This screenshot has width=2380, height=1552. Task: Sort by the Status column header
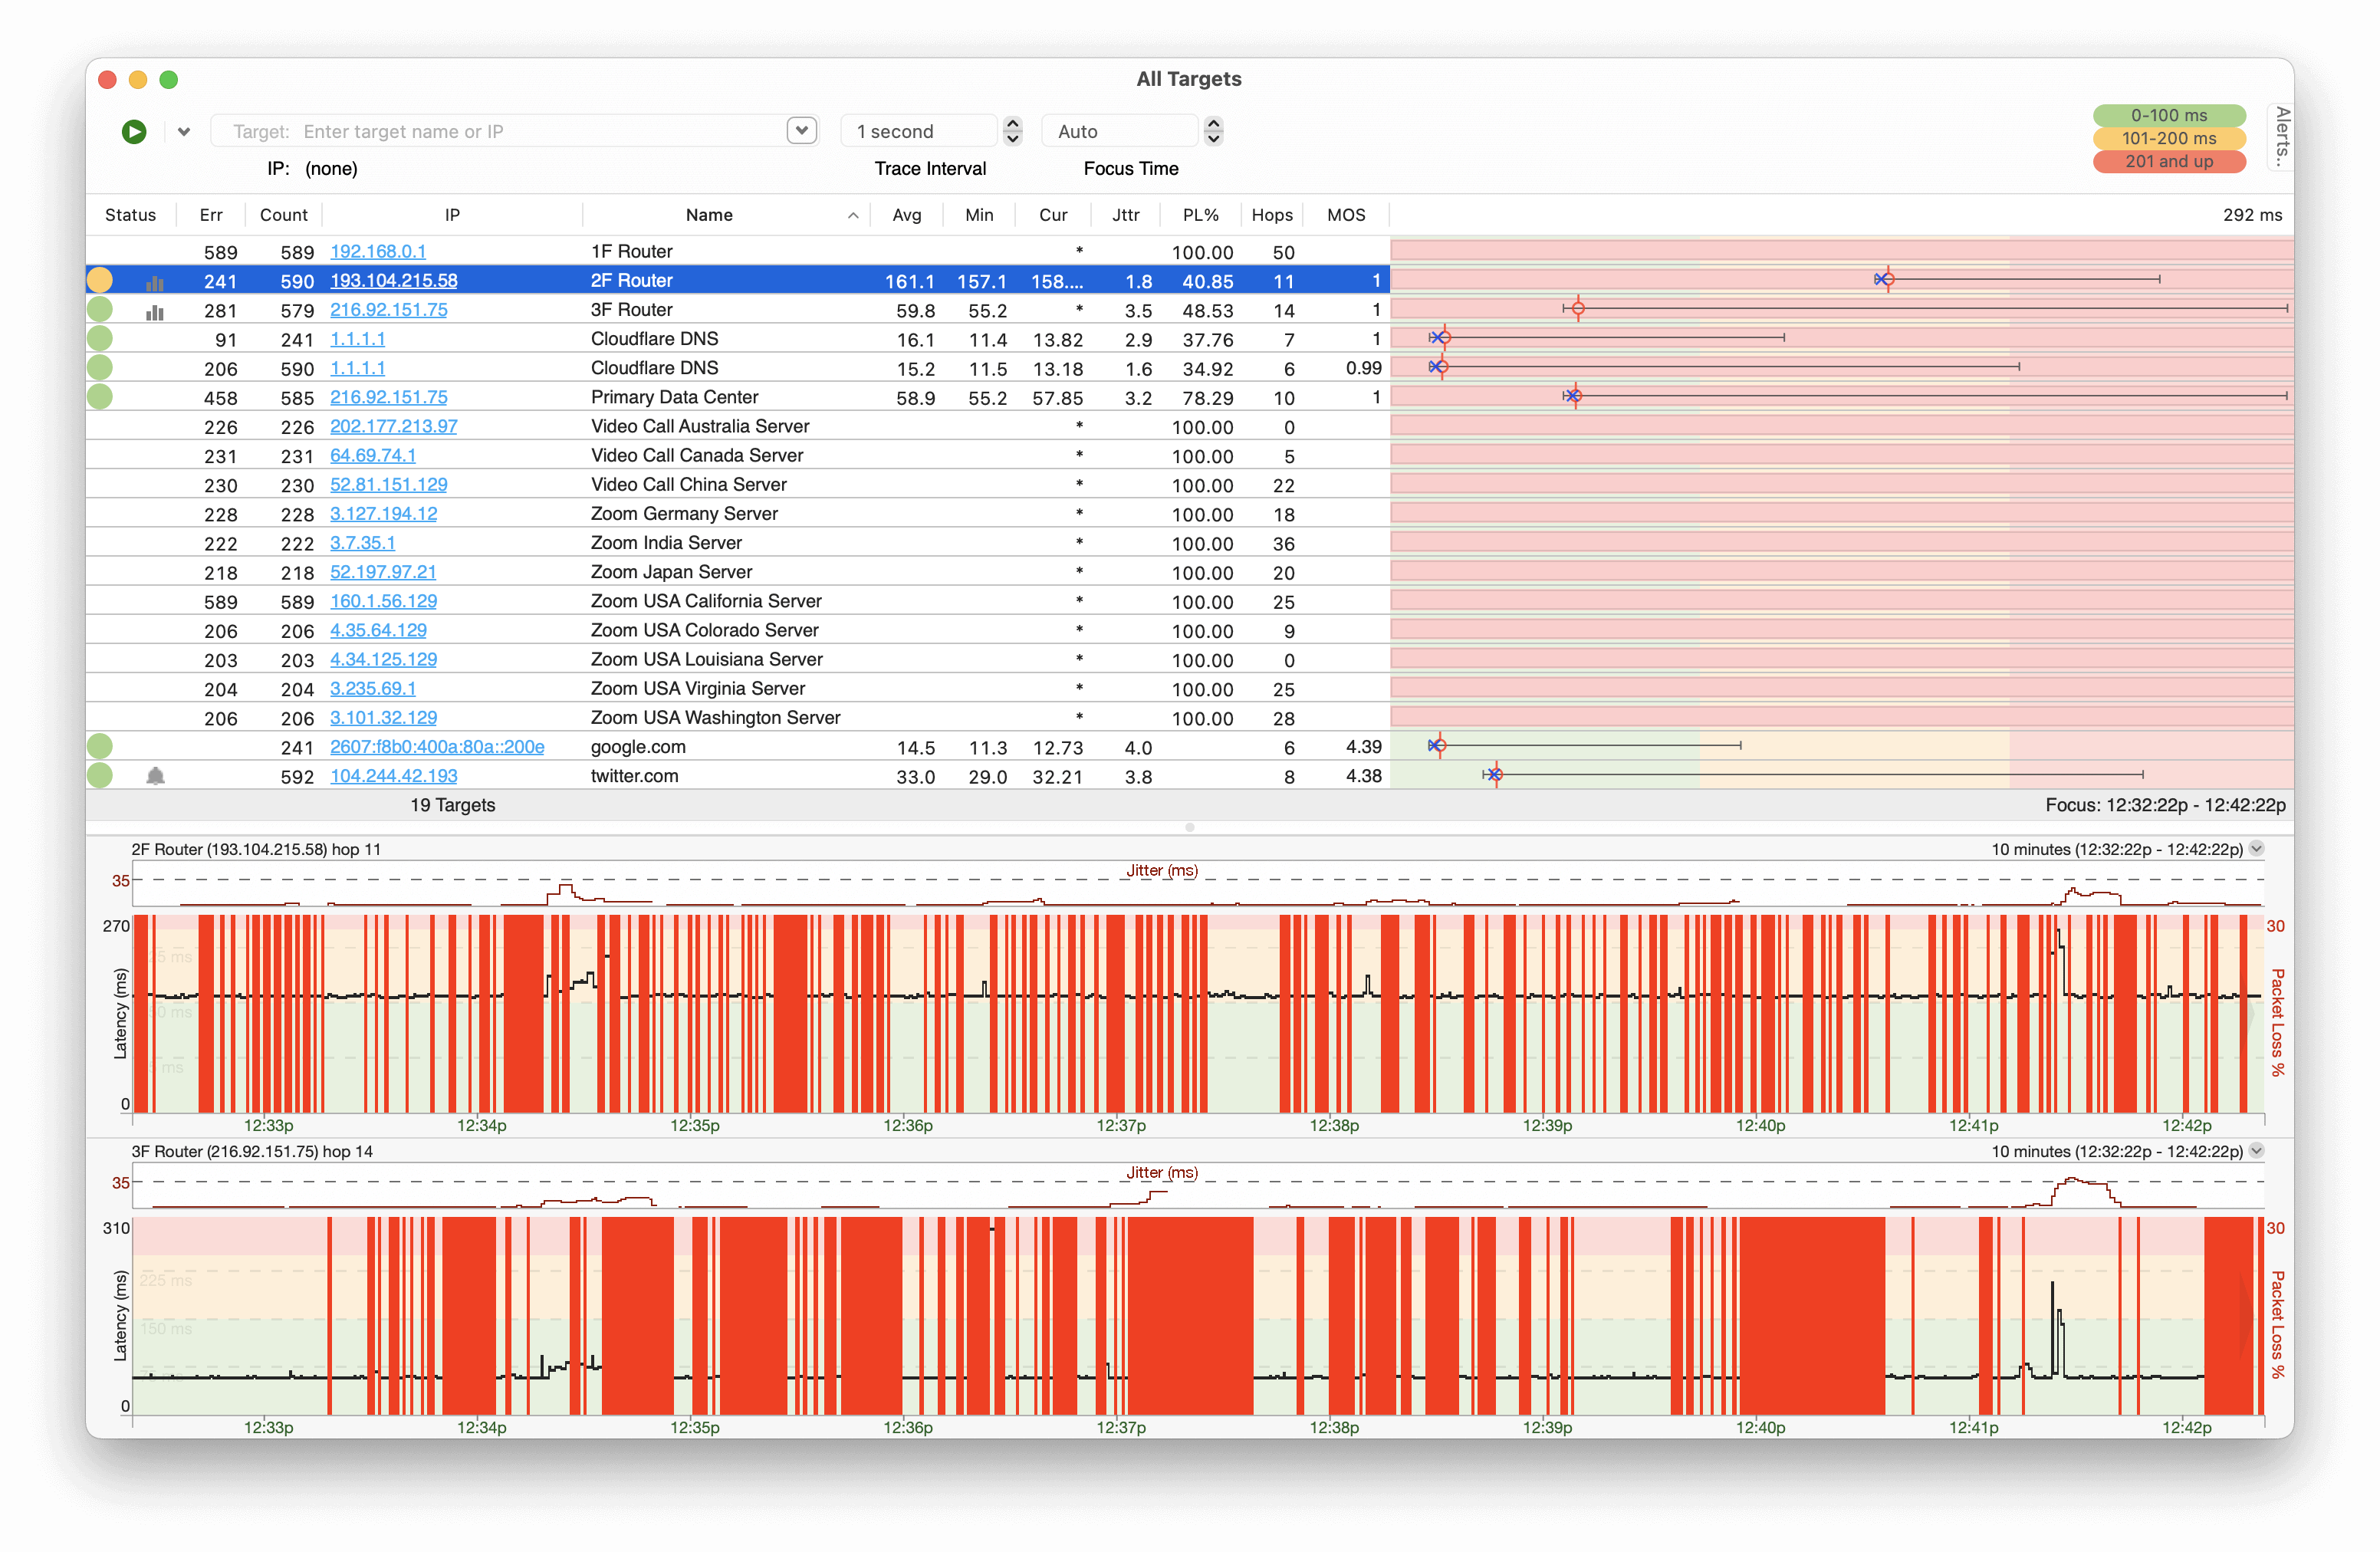130,215
